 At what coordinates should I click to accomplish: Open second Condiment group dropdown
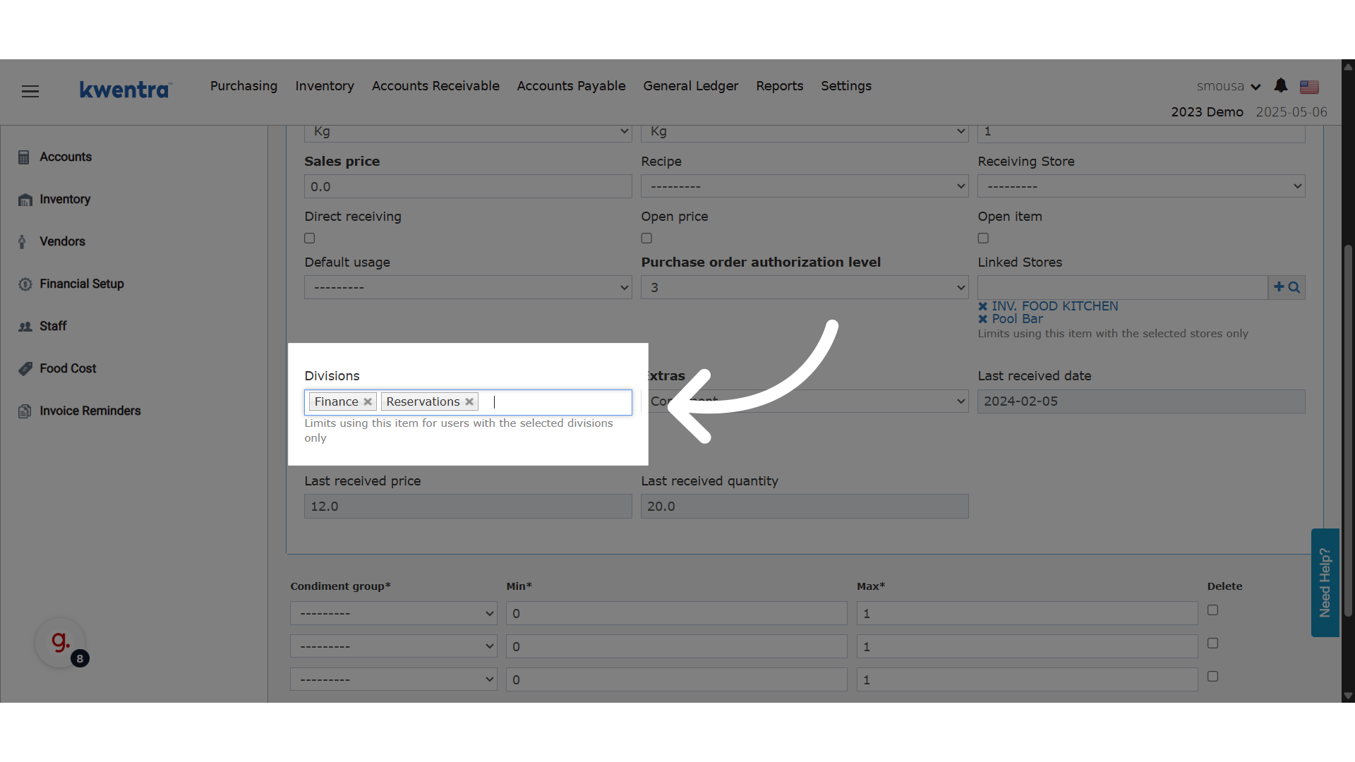click(x=394, y=646)
